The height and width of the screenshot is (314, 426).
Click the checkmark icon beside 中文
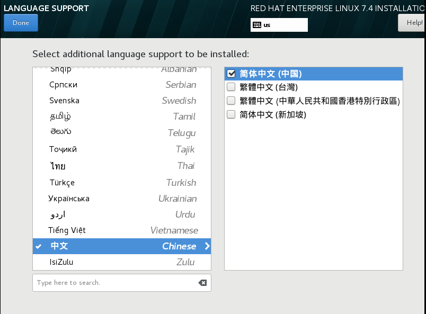pyautogui.click(x=39, y=246)
